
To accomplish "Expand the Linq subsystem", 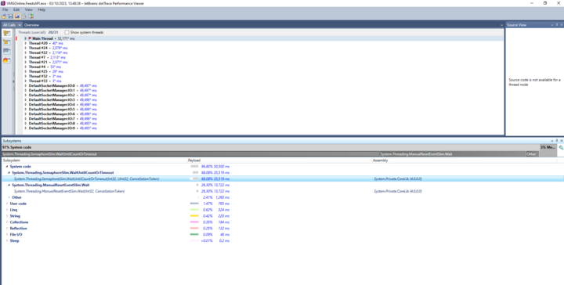I will (x=7, y=210).
